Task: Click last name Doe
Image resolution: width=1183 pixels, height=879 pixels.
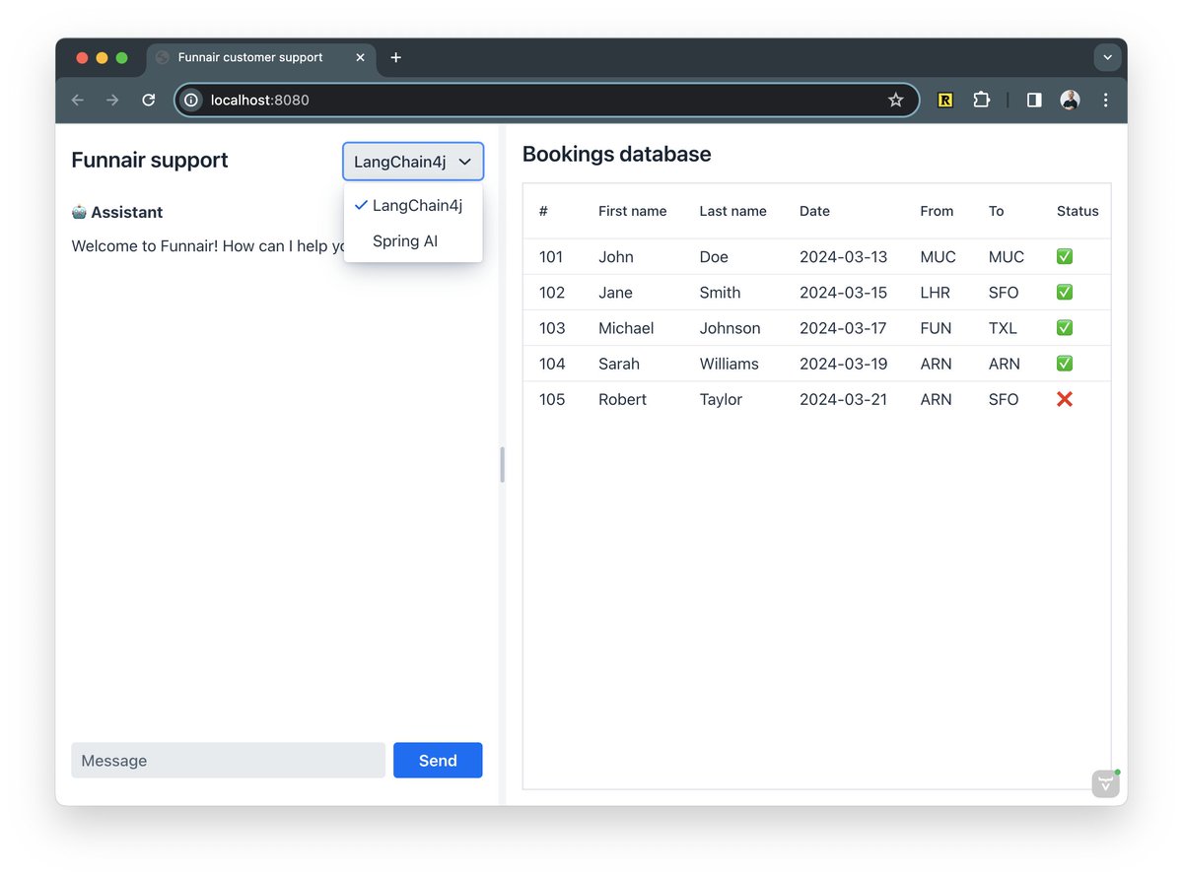Action: [714, 256]
